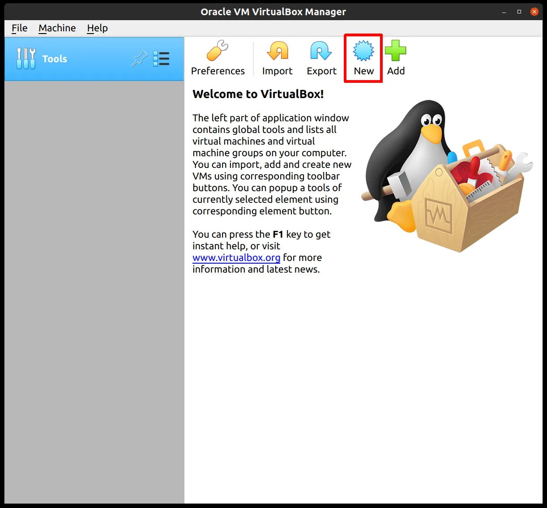Image resolution: width=547 pixels, height=508 pixels.
Task: Pin the Tools pane with pushpin icon
Action: pos(139,59)
